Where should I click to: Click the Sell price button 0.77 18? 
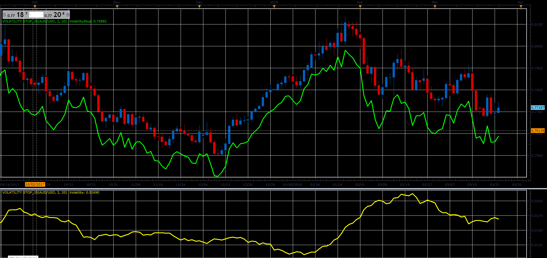point(16,15)
